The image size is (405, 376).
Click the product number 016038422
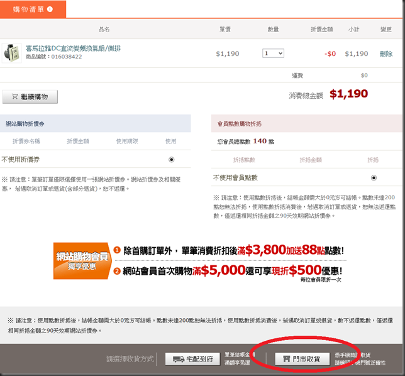(x=67, y=57)
